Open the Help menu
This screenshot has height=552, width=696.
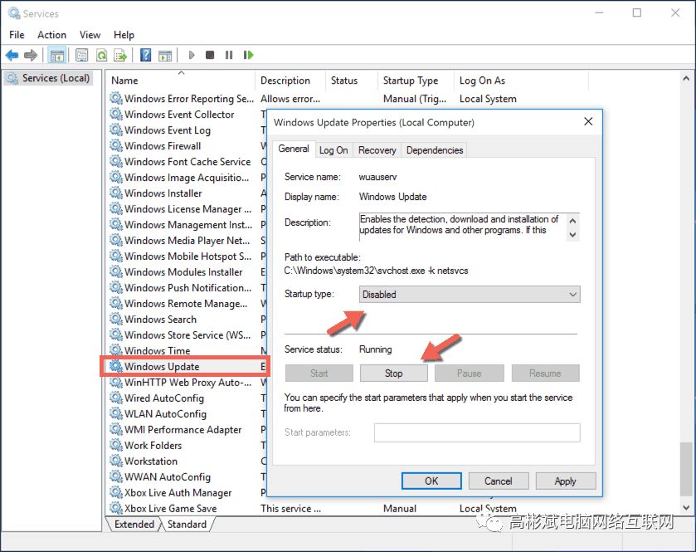click(124, 35)
